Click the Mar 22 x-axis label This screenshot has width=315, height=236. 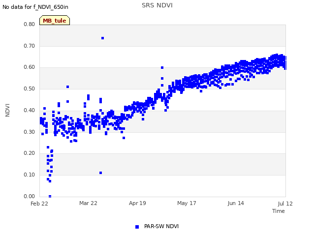point(88,203)
